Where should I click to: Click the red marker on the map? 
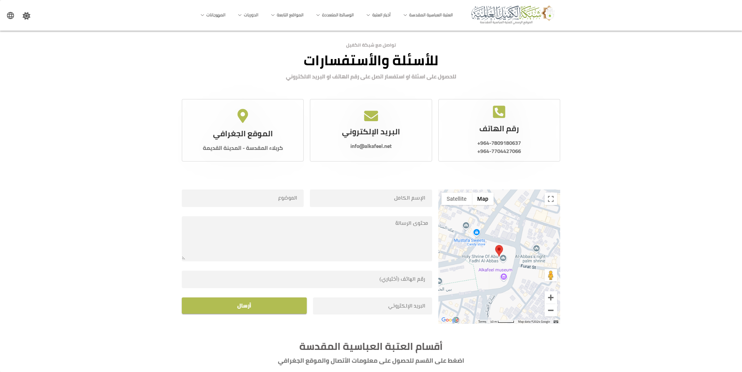(499, 250)
